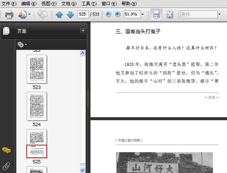Screen dimensions: 227x173
Task: Go to previous page with up arrow
Action: (x=59, y=15)
